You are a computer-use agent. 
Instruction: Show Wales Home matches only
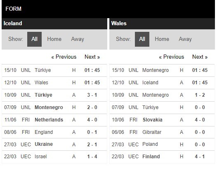(x=162, y=39)
